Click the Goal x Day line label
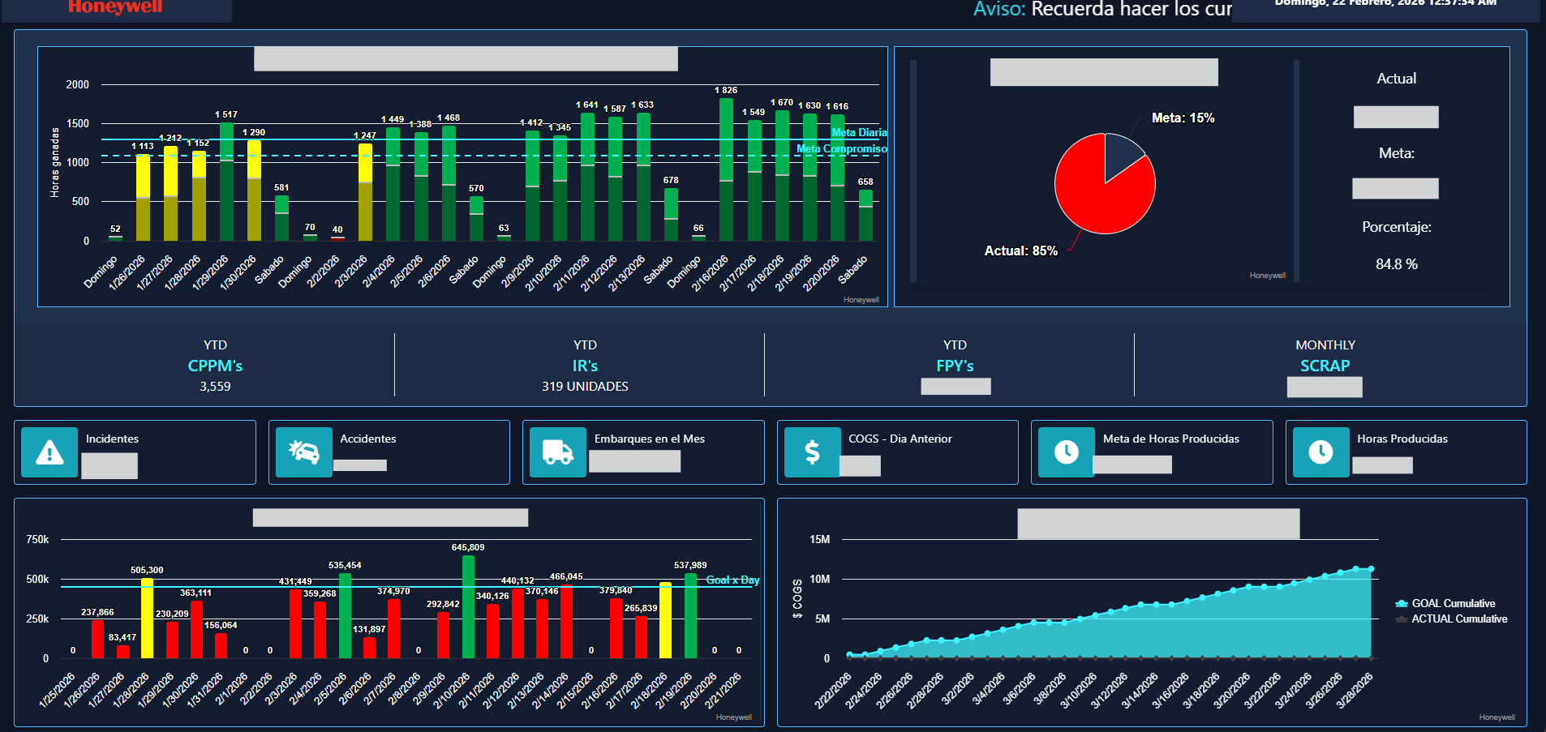1546x732 pixels. point(732,580)
